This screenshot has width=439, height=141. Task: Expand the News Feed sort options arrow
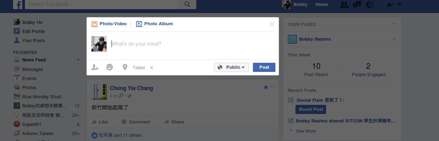tap(78, 60)
